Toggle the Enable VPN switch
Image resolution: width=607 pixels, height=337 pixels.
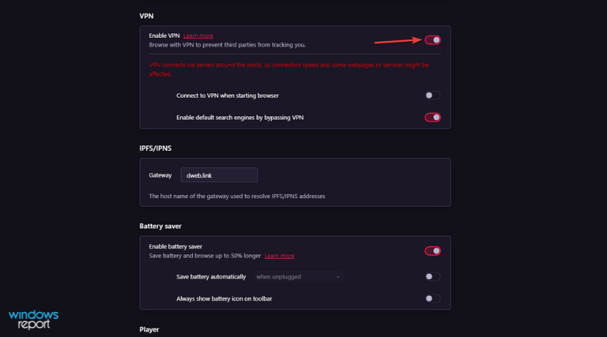[x=432, y=40]
